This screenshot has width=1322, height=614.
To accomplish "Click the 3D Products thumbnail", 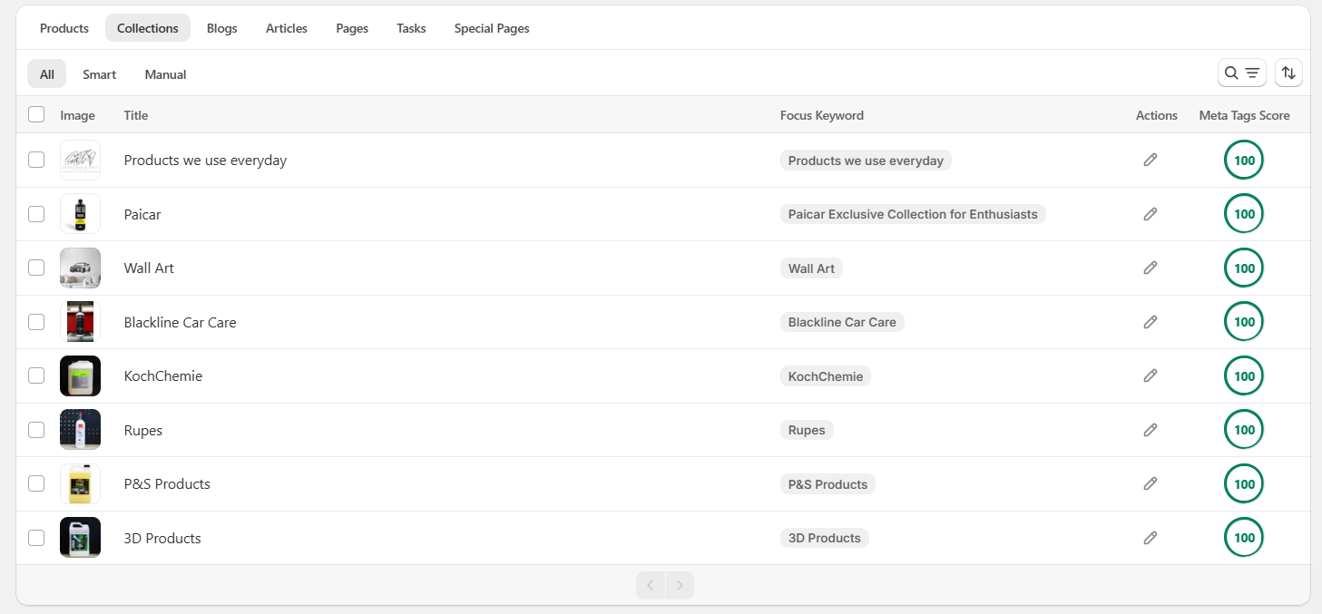I will pos(80,538).
